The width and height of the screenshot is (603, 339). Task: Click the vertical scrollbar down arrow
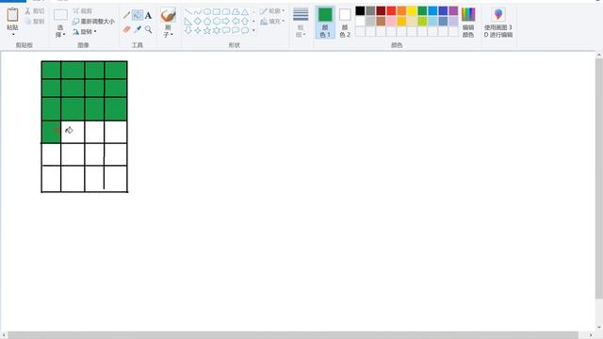[x=599, y=328]
